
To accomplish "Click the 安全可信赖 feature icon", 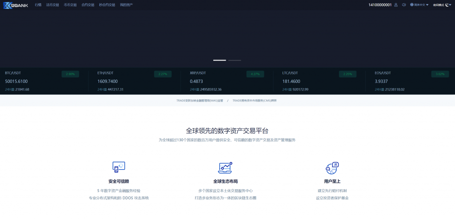I will tap(119, 167).
